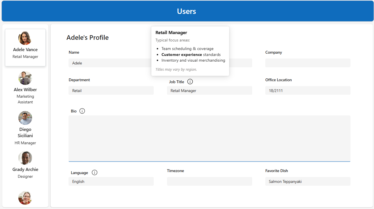Viewport: 374px width, 209px height.
Task: Click the Job Title input field
Action: [x=209, y=91]
